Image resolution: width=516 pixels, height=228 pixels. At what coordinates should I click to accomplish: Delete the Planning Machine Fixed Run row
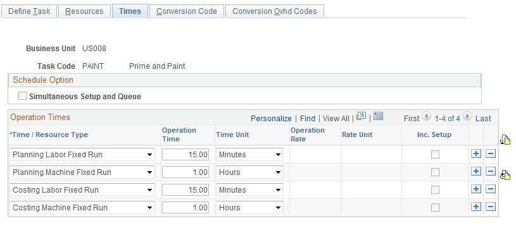tap(490, 171)
